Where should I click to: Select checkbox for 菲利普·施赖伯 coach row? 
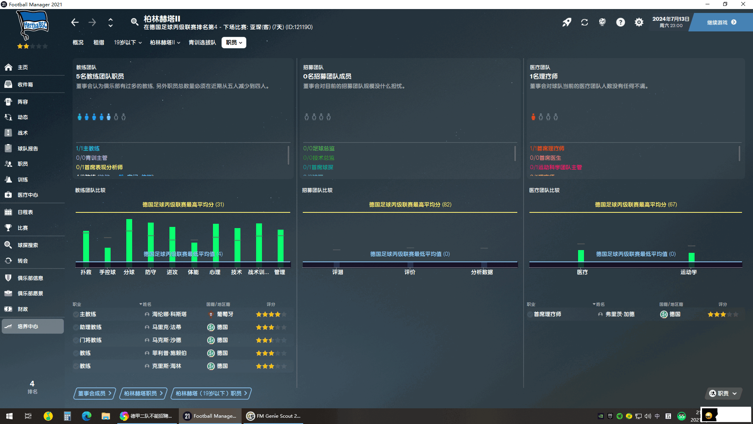tap(76, 353)
